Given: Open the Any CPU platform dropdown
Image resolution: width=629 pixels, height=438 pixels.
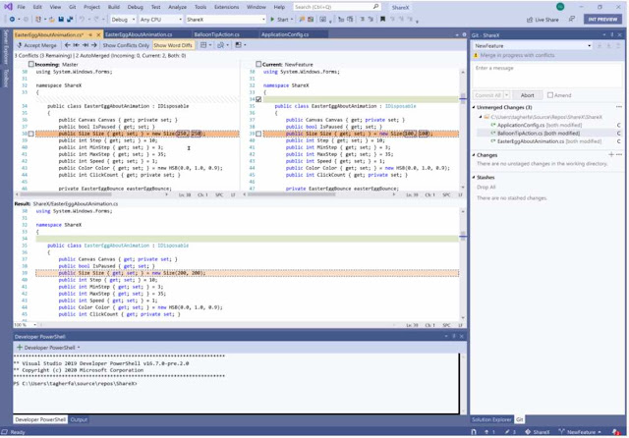Looking at the screenshot, I should pyautogui.click(x=161, y=20).
